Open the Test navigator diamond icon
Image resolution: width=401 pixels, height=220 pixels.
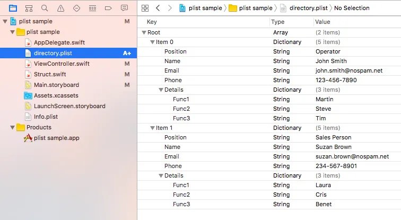[x=76, y=8]
